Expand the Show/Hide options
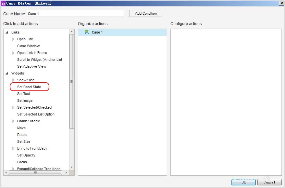Image resolution: width=285 pixels, height=188 pixels. click(13, 80)
